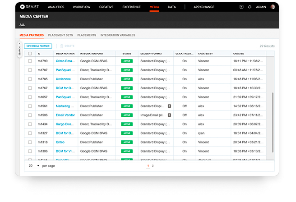Open notifications bell icon

tap(250, 7)
